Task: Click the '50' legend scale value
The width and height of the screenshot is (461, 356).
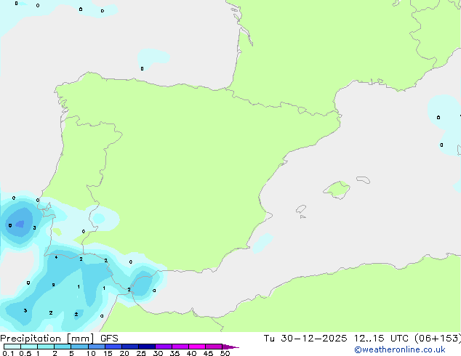Action: pyautogui.click(x=225, y=353)
